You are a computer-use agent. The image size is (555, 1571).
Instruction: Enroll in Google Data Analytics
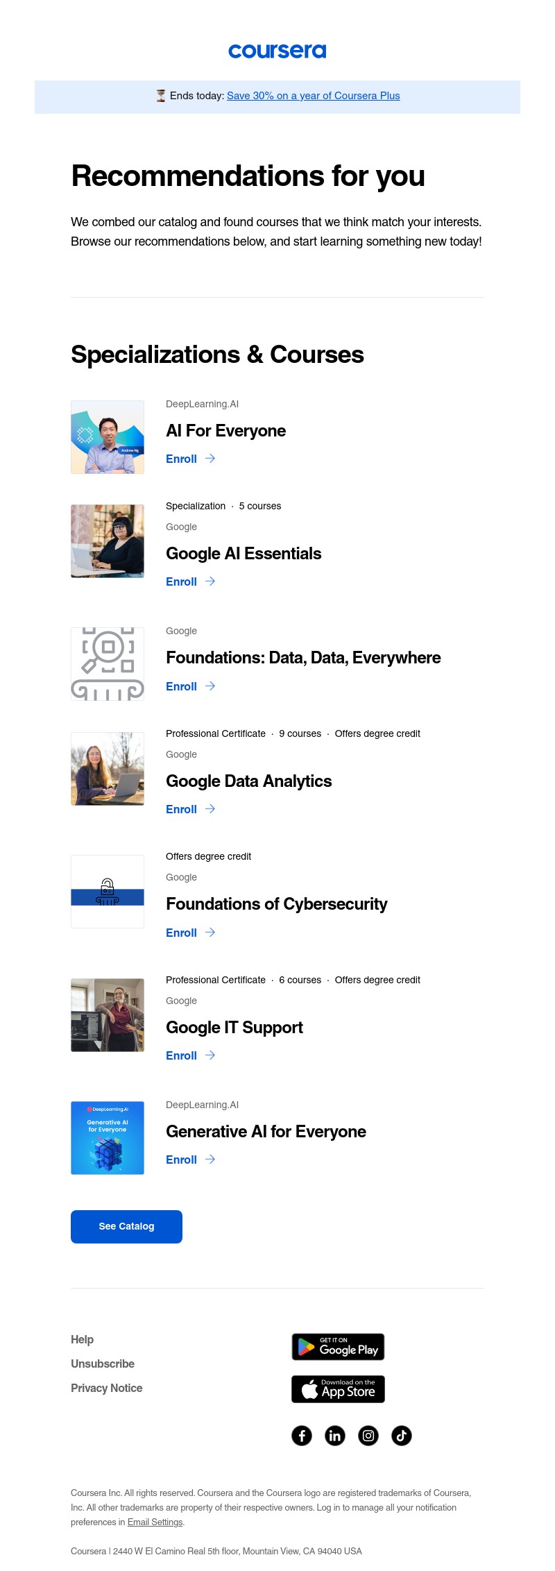click(182, 810)
